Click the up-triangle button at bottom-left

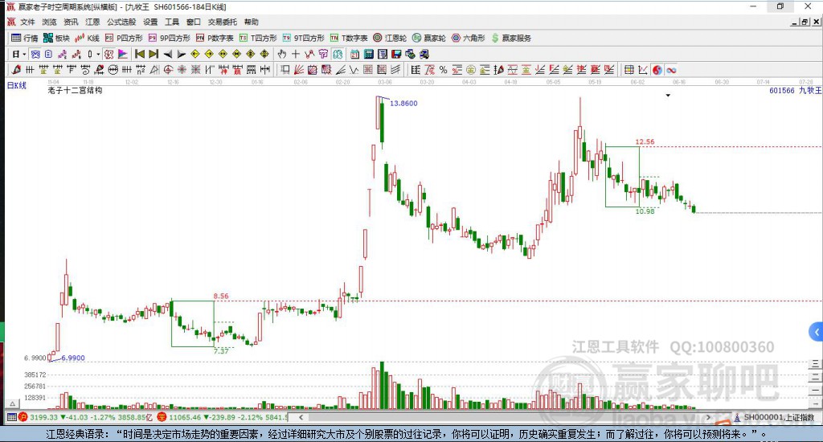click(13, 403)
